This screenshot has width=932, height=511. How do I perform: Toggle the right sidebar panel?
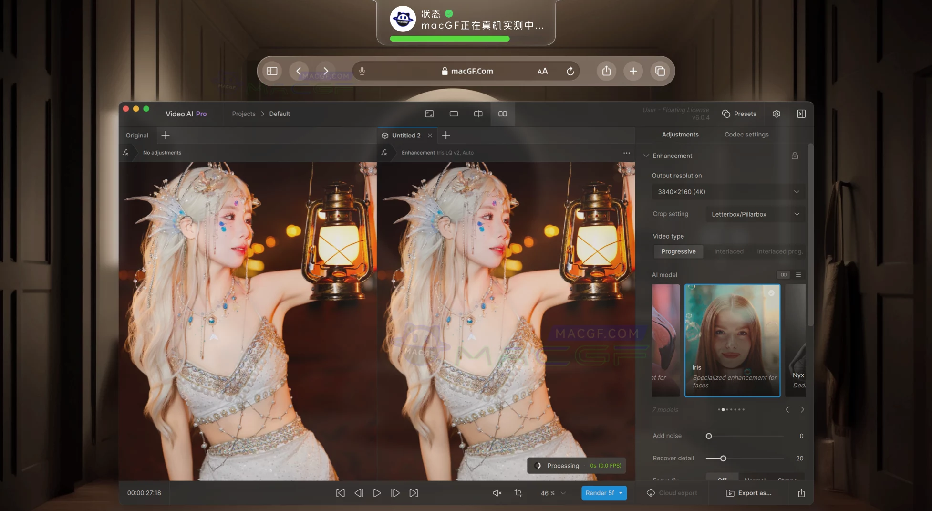pos(801,114)
